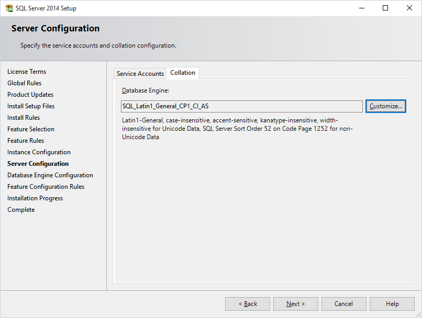Click the Customize... button
The width and height of the screenshot is (422, 318).
tap(386, 106)
